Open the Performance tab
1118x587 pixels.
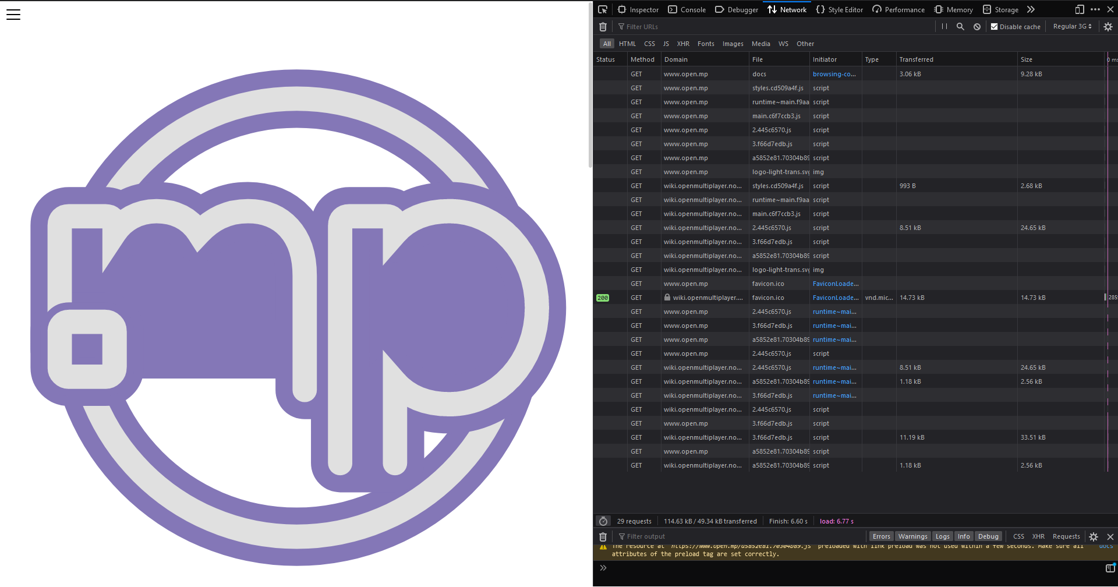point(898,9)
